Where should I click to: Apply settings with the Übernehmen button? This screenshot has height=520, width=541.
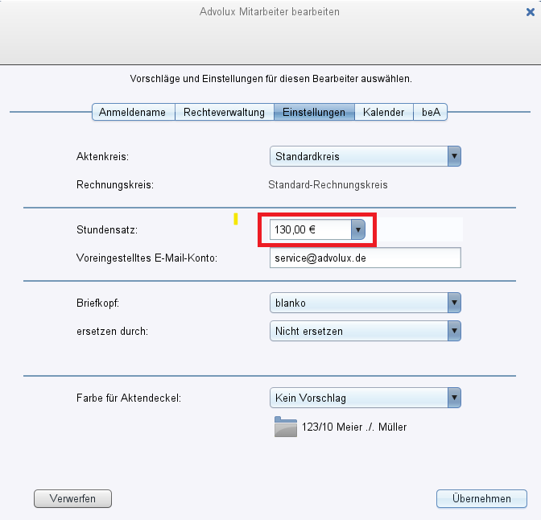click(x=481, y=498)
